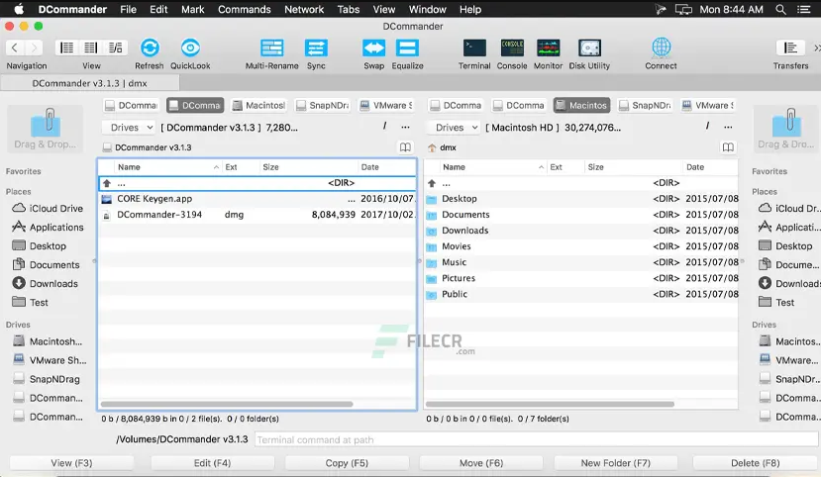Viewport: 821px width, 477px height.
Task: Expand the right Drives dropdown
Action: [x=454, y=128]
